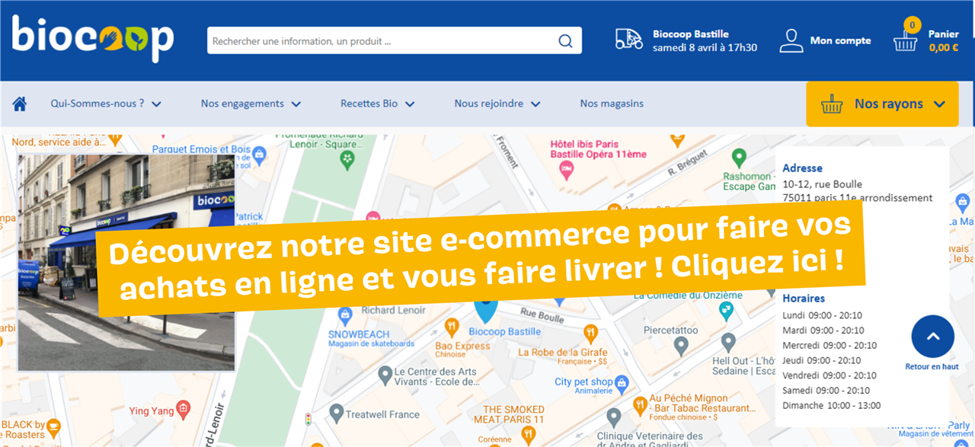Click Samedi 09:00 - 20:10 hours
This screenshot has height=447, width=975.
(826, 390)
